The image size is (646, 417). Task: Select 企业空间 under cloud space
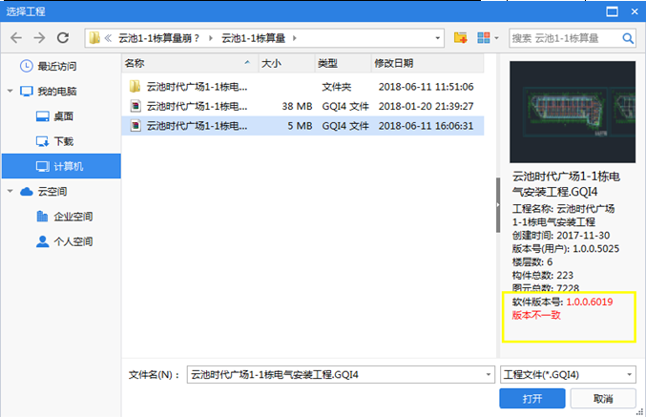pyautogui.click(x=73, y=217)
